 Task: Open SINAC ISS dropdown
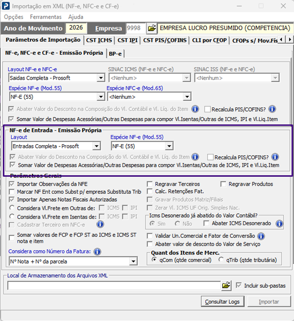tap(275, 78)
